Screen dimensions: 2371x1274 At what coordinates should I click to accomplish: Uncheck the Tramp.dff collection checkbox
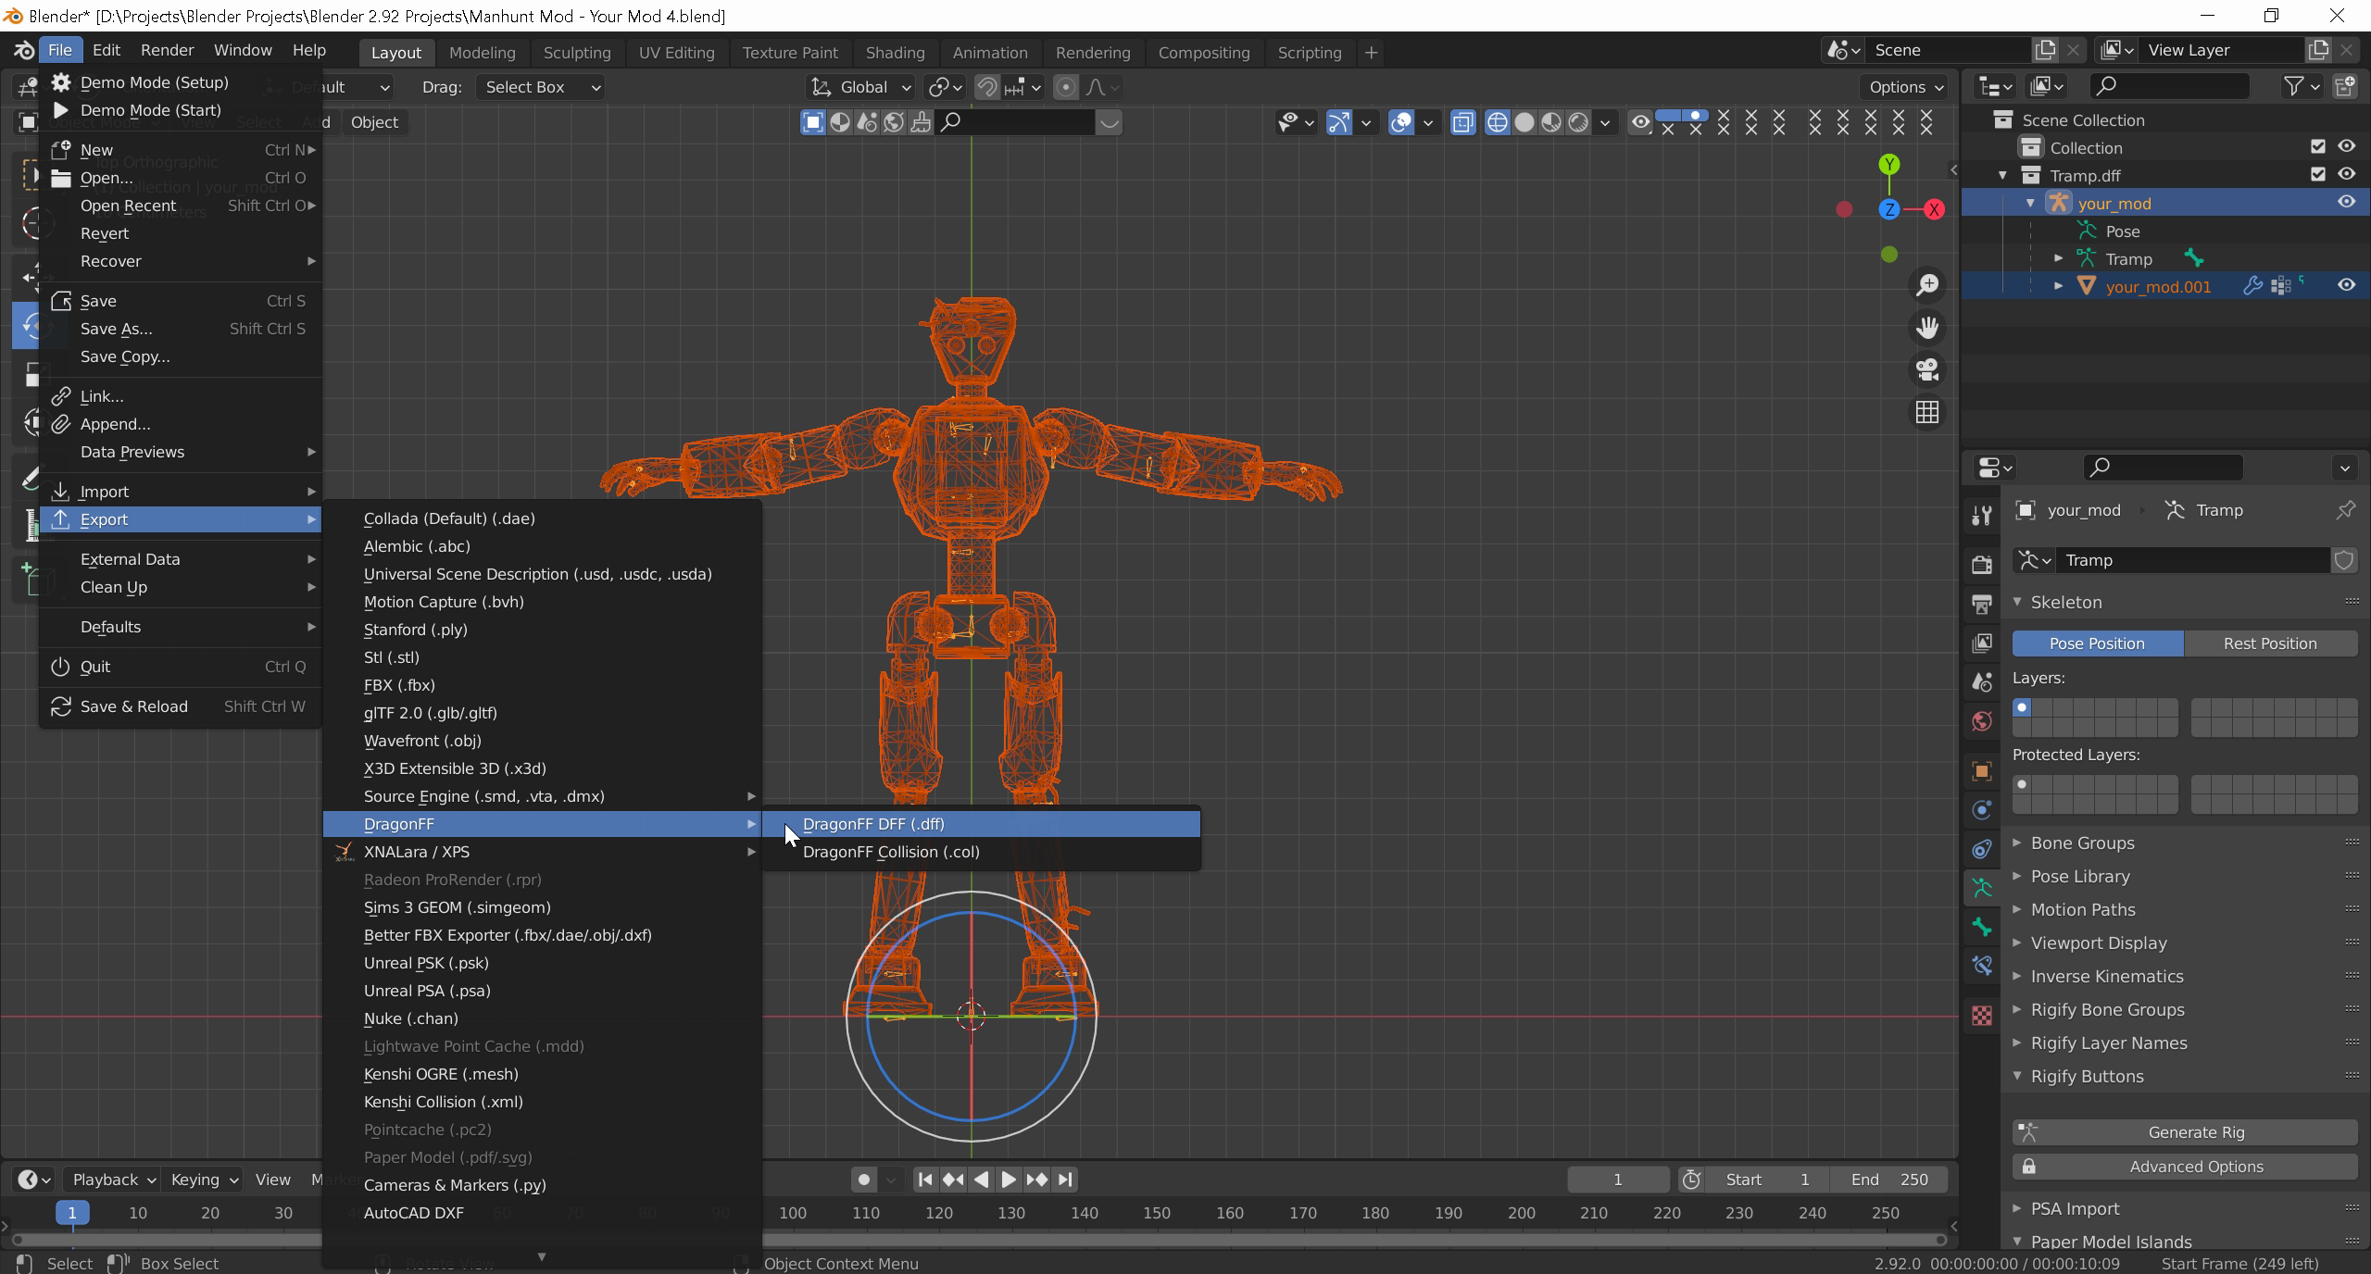2317,175
